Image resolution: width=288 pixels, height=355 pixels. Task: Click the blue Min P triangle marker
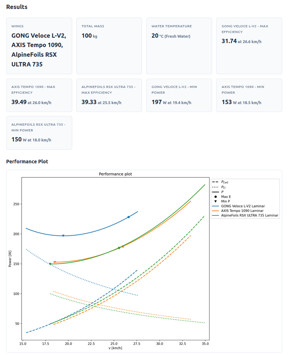[63, 236]
